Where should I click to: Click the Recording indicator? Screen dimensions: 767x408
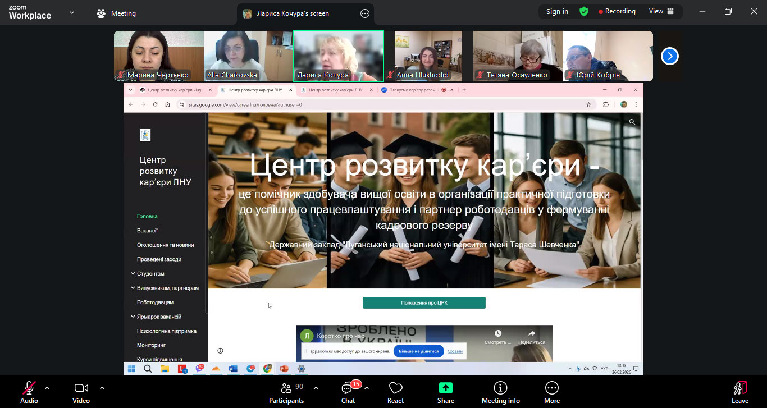coord(617,11)
